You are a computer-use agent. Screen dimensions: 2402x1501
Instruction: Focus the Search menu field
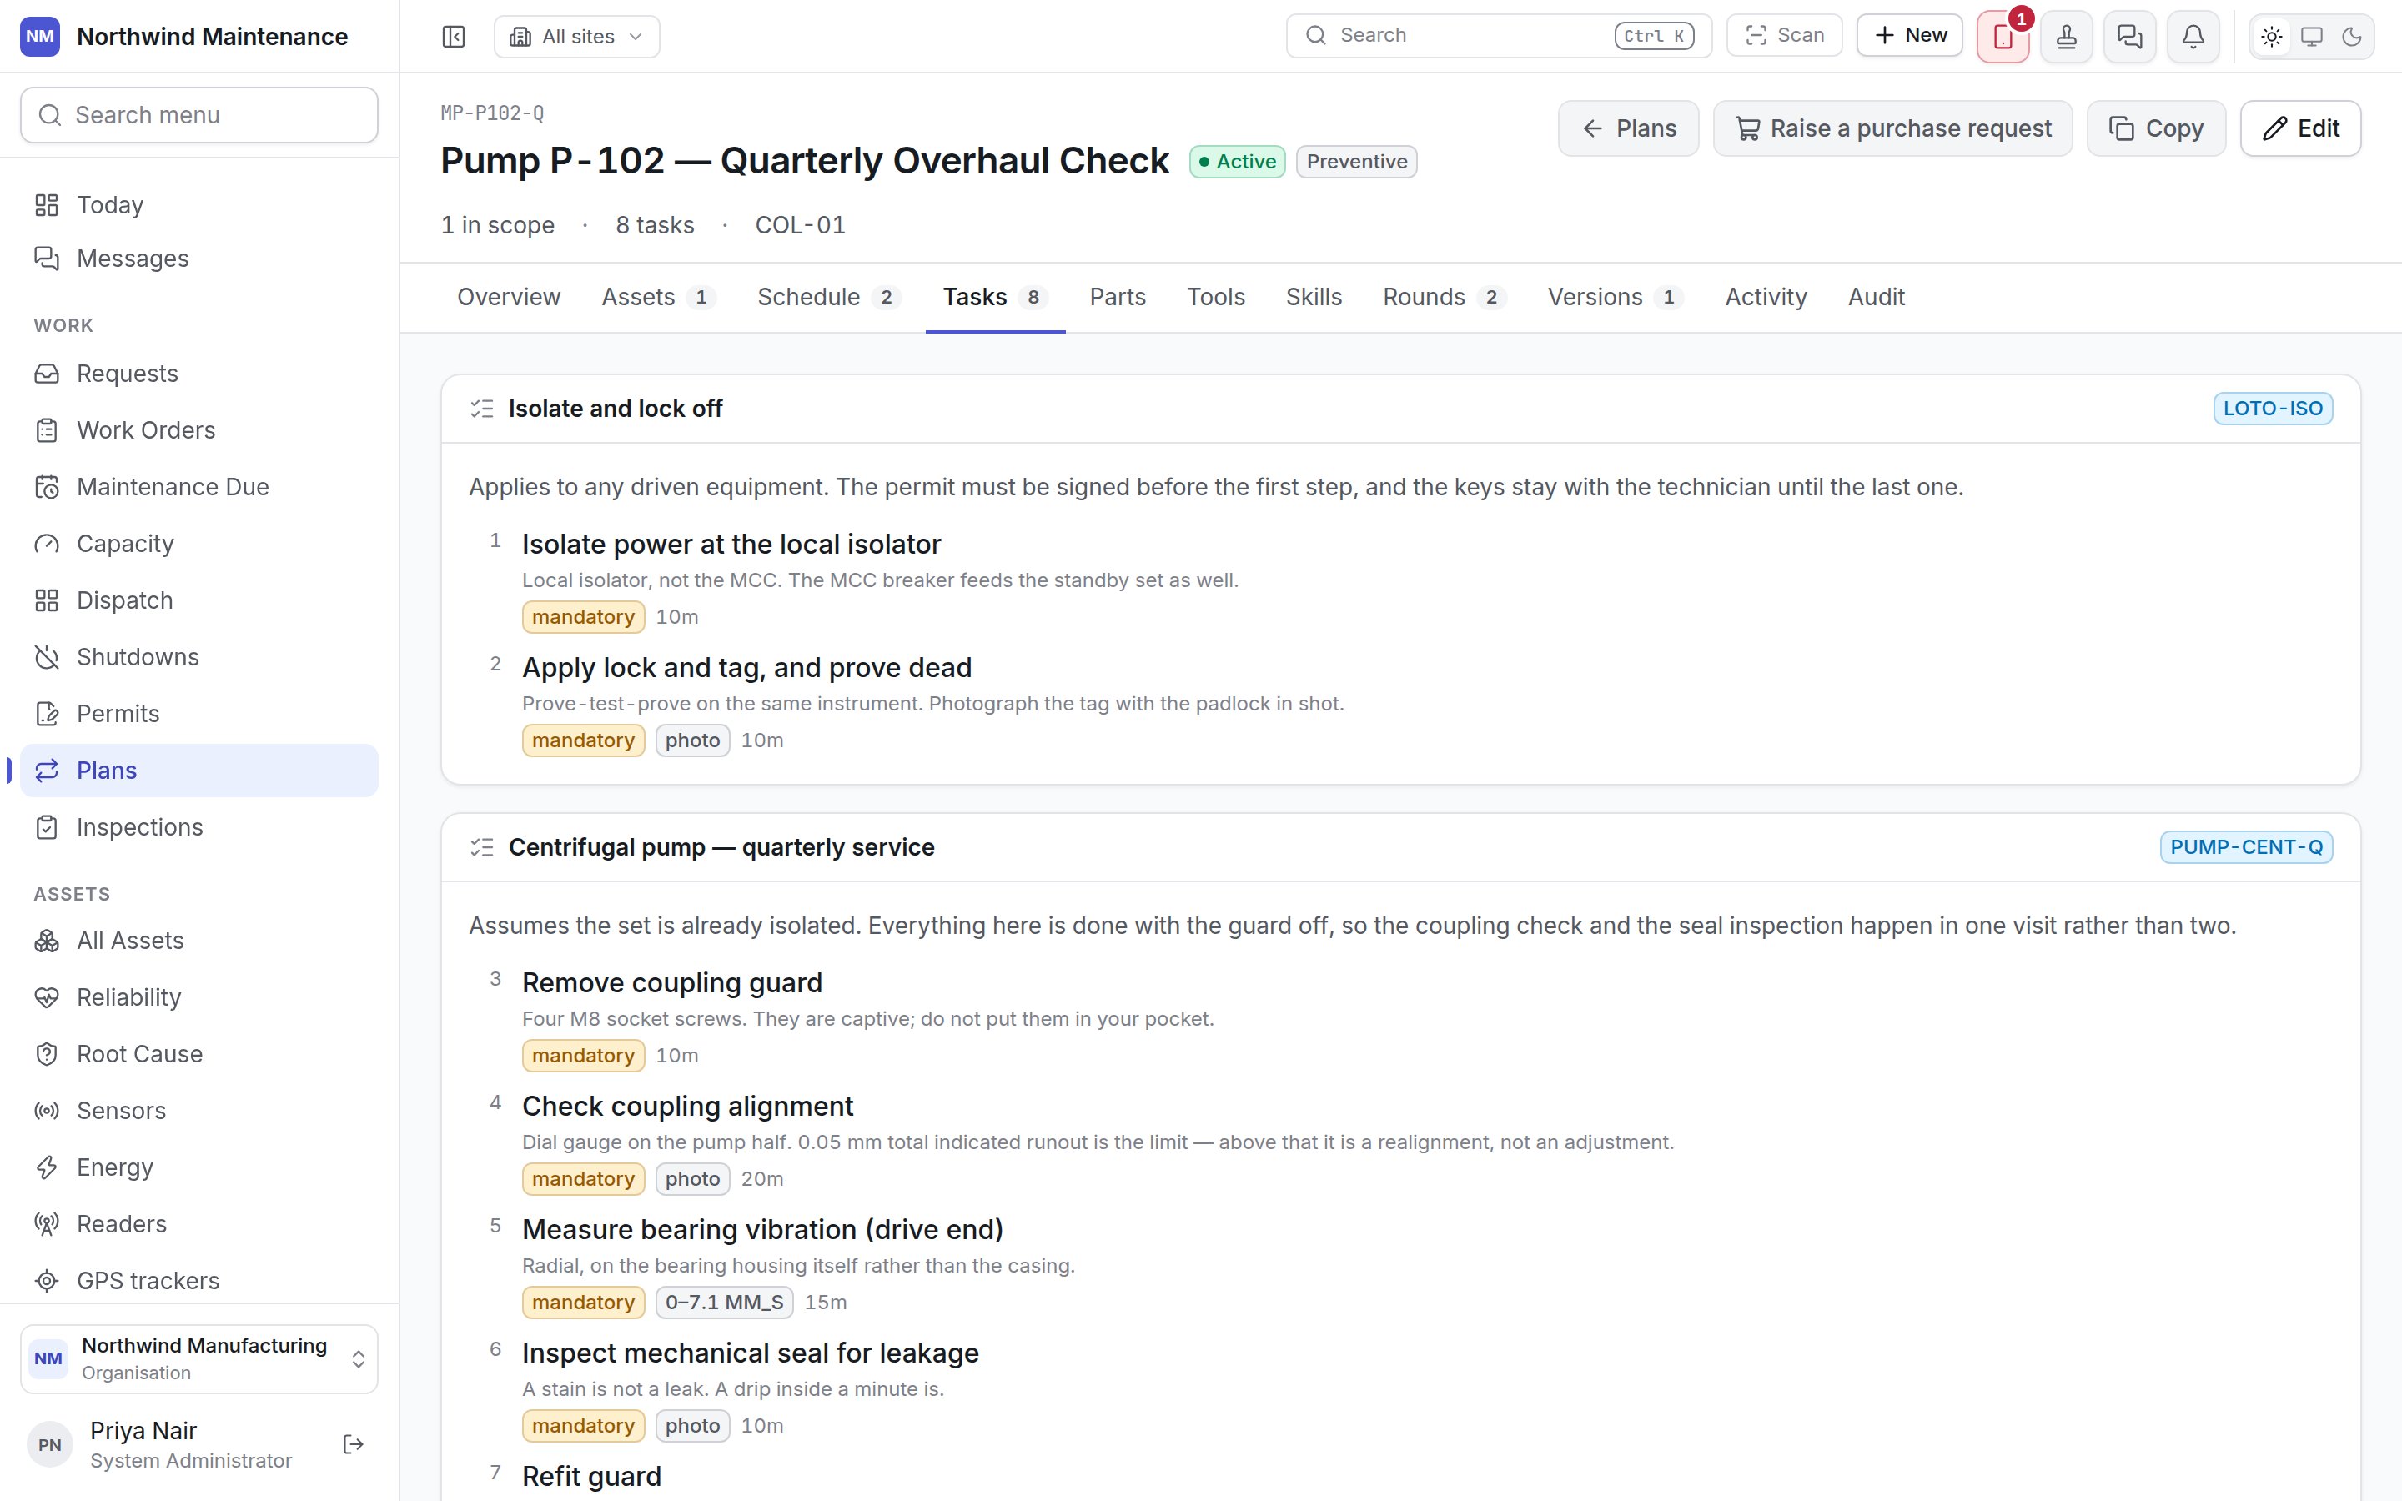(x=199, y=115)
